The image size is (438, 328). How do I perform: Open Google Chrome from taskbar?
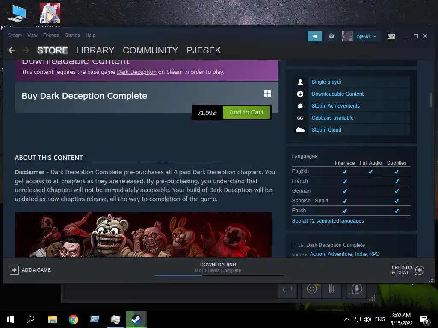[74, 319]
